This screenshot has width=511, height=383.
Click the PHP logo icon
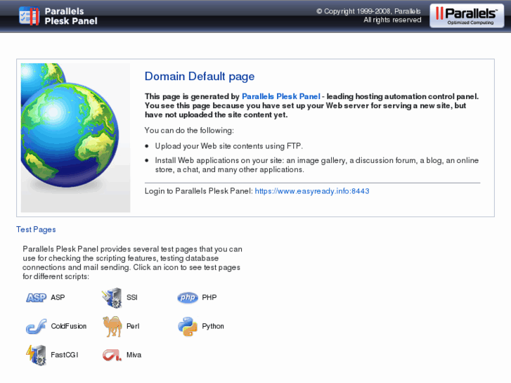(x=188, y=297)
